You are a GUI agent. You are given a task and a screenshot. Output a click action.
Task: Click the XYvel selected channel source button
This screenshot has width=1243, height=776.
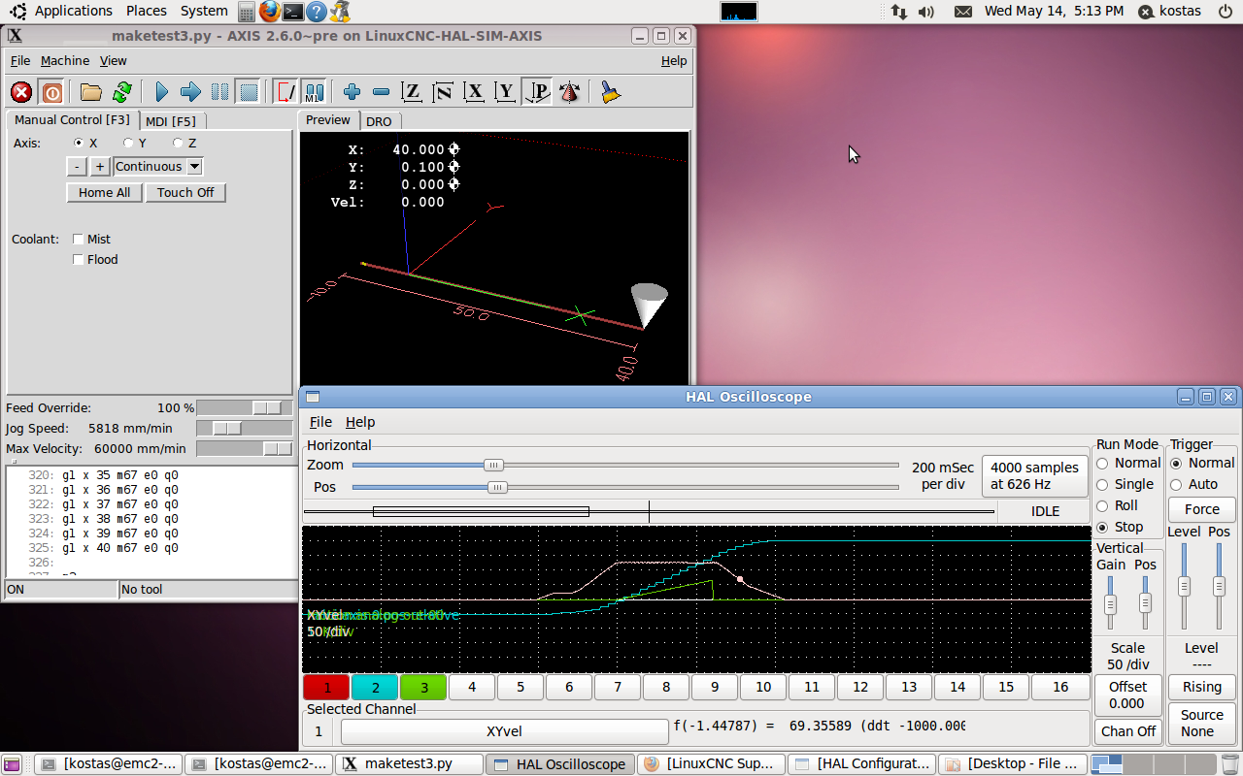[504, 731]
